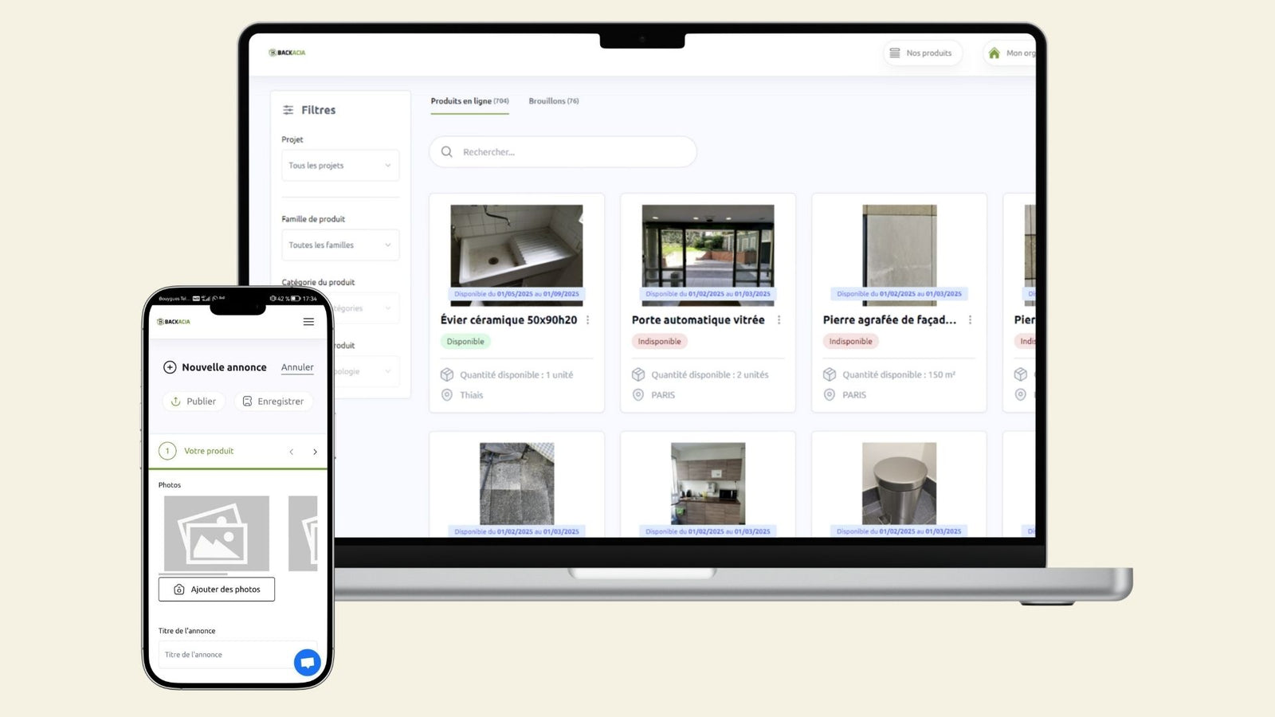The image size is (1275, 717).
Task: Open Nos produits on the laptop
Action: click(923, 53)
